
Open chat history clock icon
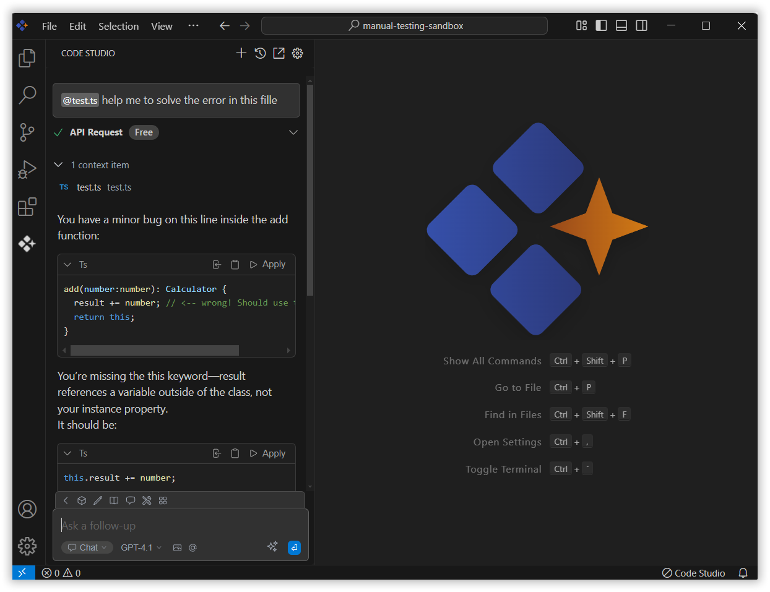pos(260,53)
